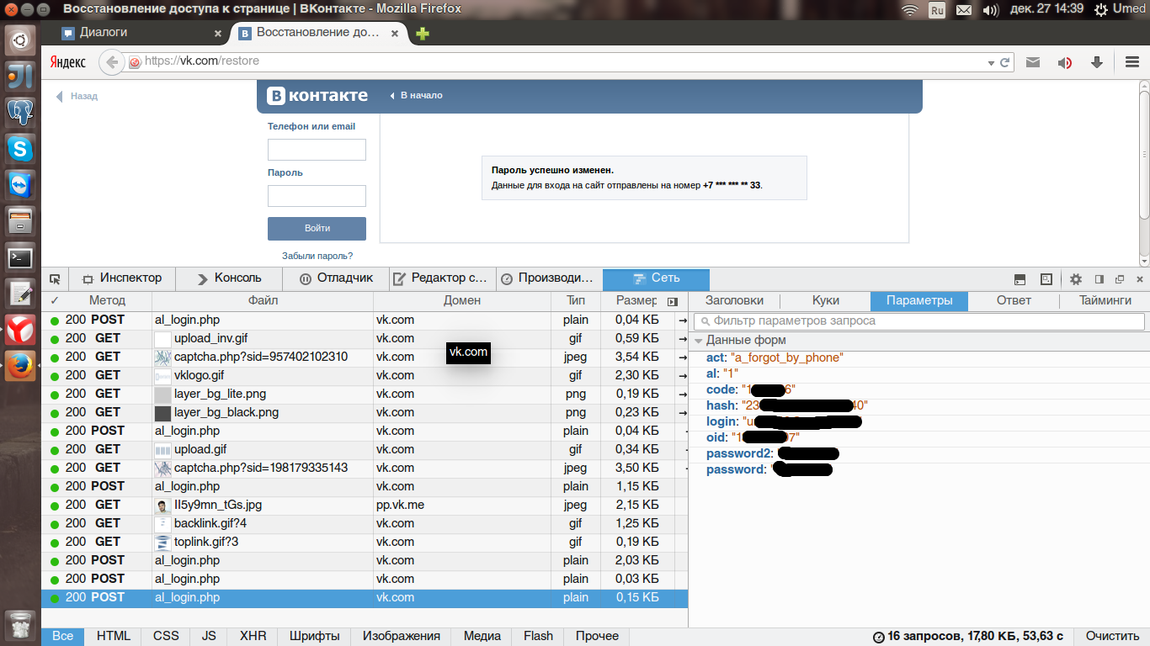The height and width of the screenshot is (646, 1150).
Task: Open the URL bar history dropdown
Action: click(991, 63)
